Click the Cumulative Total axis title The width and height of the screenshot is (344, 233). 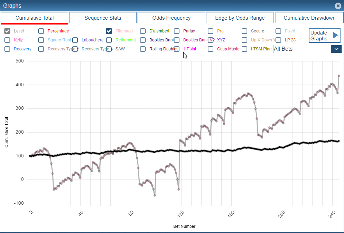(x=6, y=133)
